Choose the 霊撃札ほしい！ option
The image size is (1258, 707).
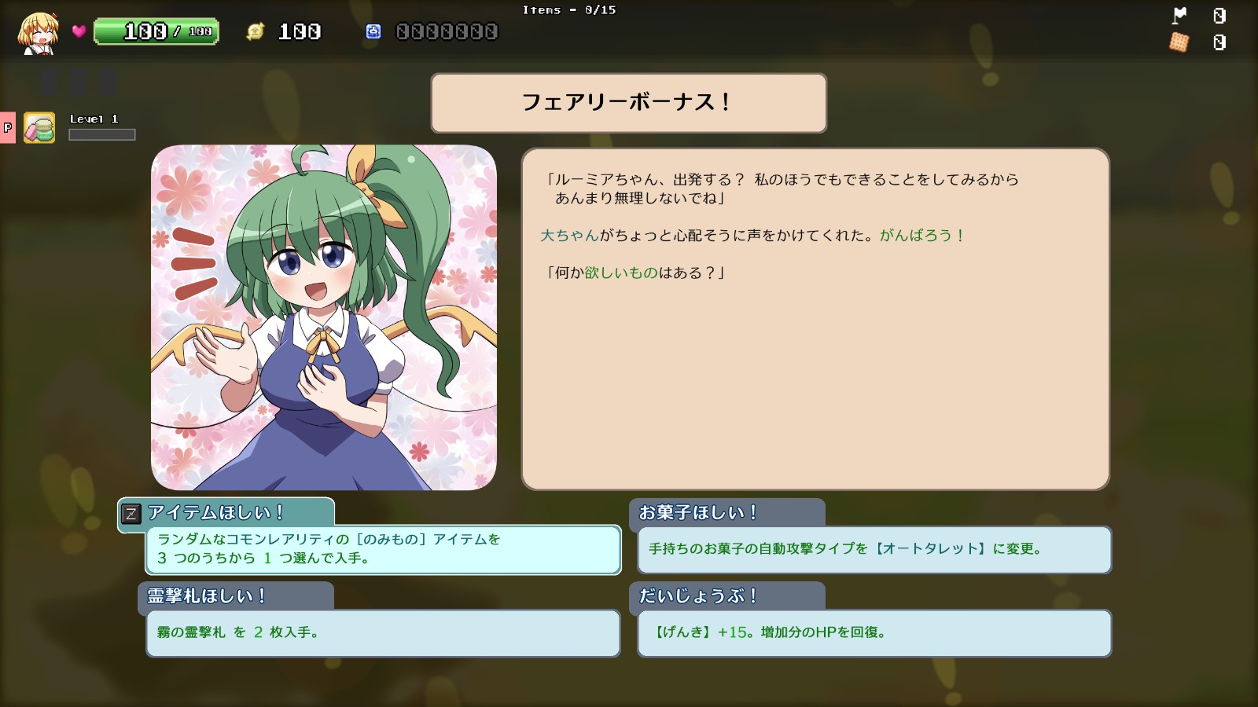379,620
